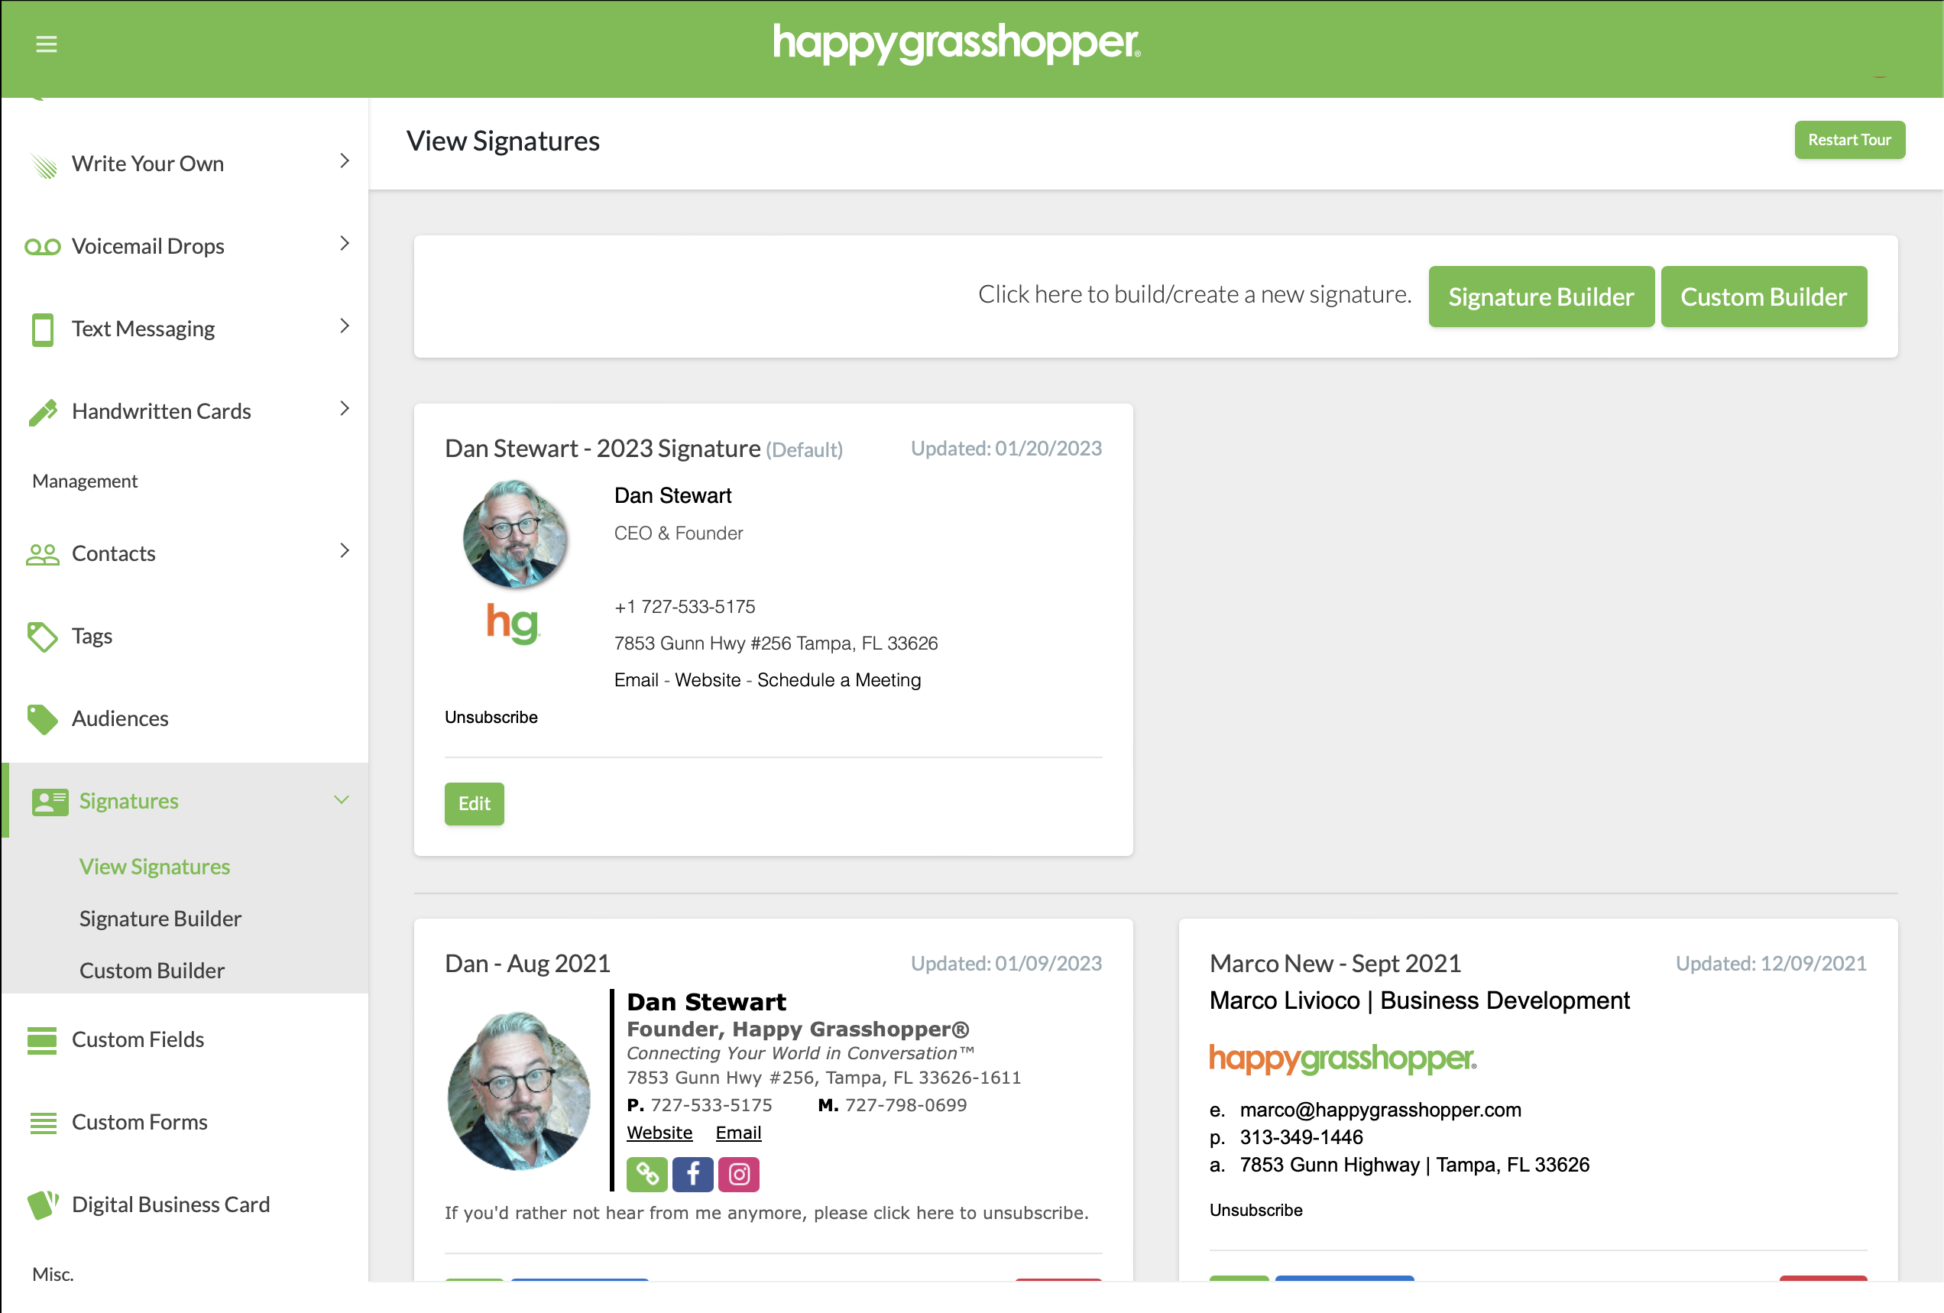The image size is (1944, 1313).
Task: Click the Voicemail Drops tape icon
Action: 43,247
